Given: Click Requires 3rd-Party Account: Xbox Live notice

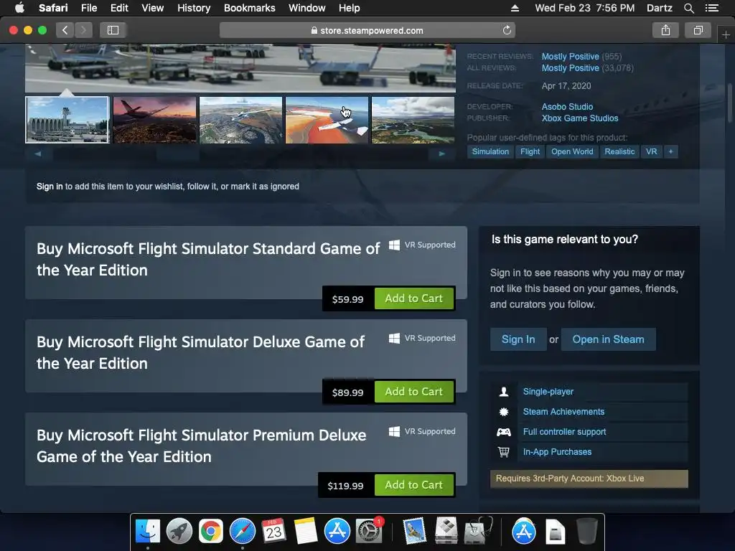Looking at the screenshot, I should (589, 479).
